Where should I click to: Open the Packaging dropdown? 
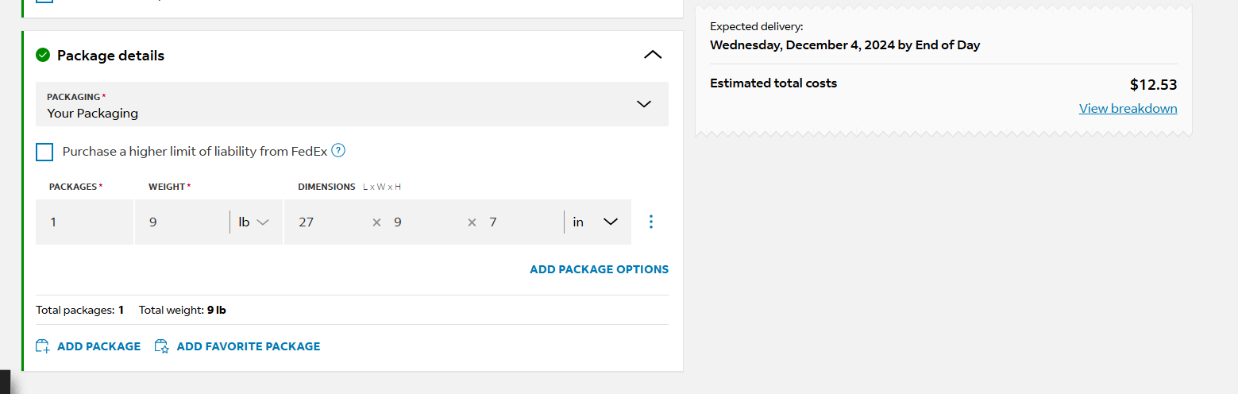tap(352, 104)
